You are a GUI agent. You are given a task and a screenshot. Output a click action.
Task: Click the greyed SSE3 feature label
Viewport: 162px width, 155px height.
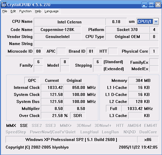tap(50, 125)
